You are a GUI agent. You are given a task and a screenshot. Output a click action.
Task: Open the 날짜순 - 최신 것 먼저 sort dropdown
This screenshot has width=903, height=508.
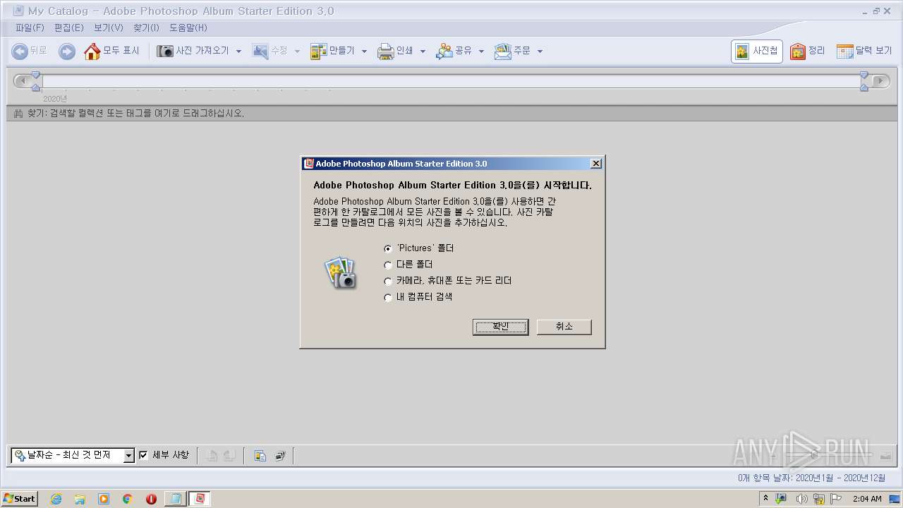click(x=128, y=456)
